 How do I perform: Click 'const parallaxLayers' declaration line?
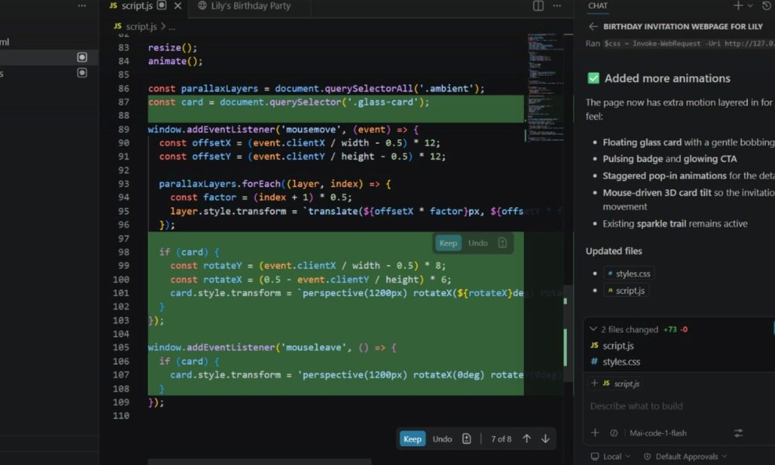click(316, 88)
